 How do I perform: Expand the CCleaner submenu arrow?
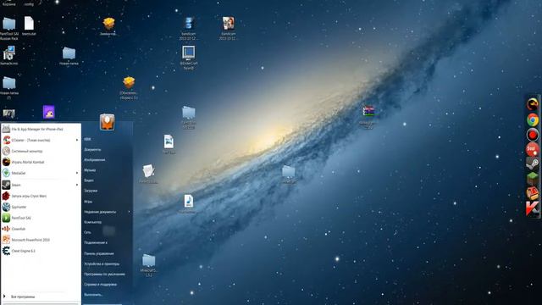[77, 140]
